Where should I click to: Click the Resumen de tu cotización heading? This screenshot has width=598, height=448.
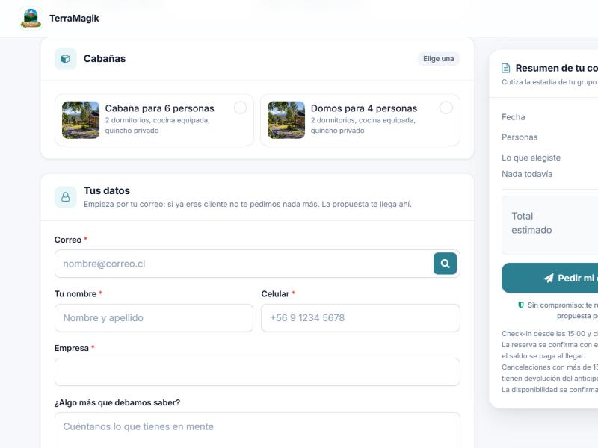557,68
